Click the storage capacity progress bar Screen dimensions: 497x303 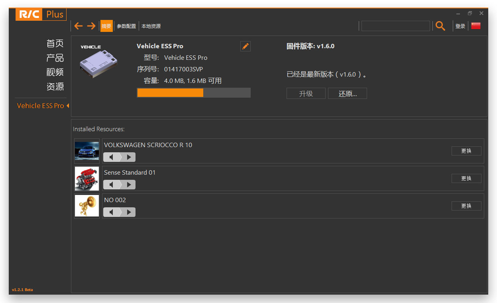(194, 93)
